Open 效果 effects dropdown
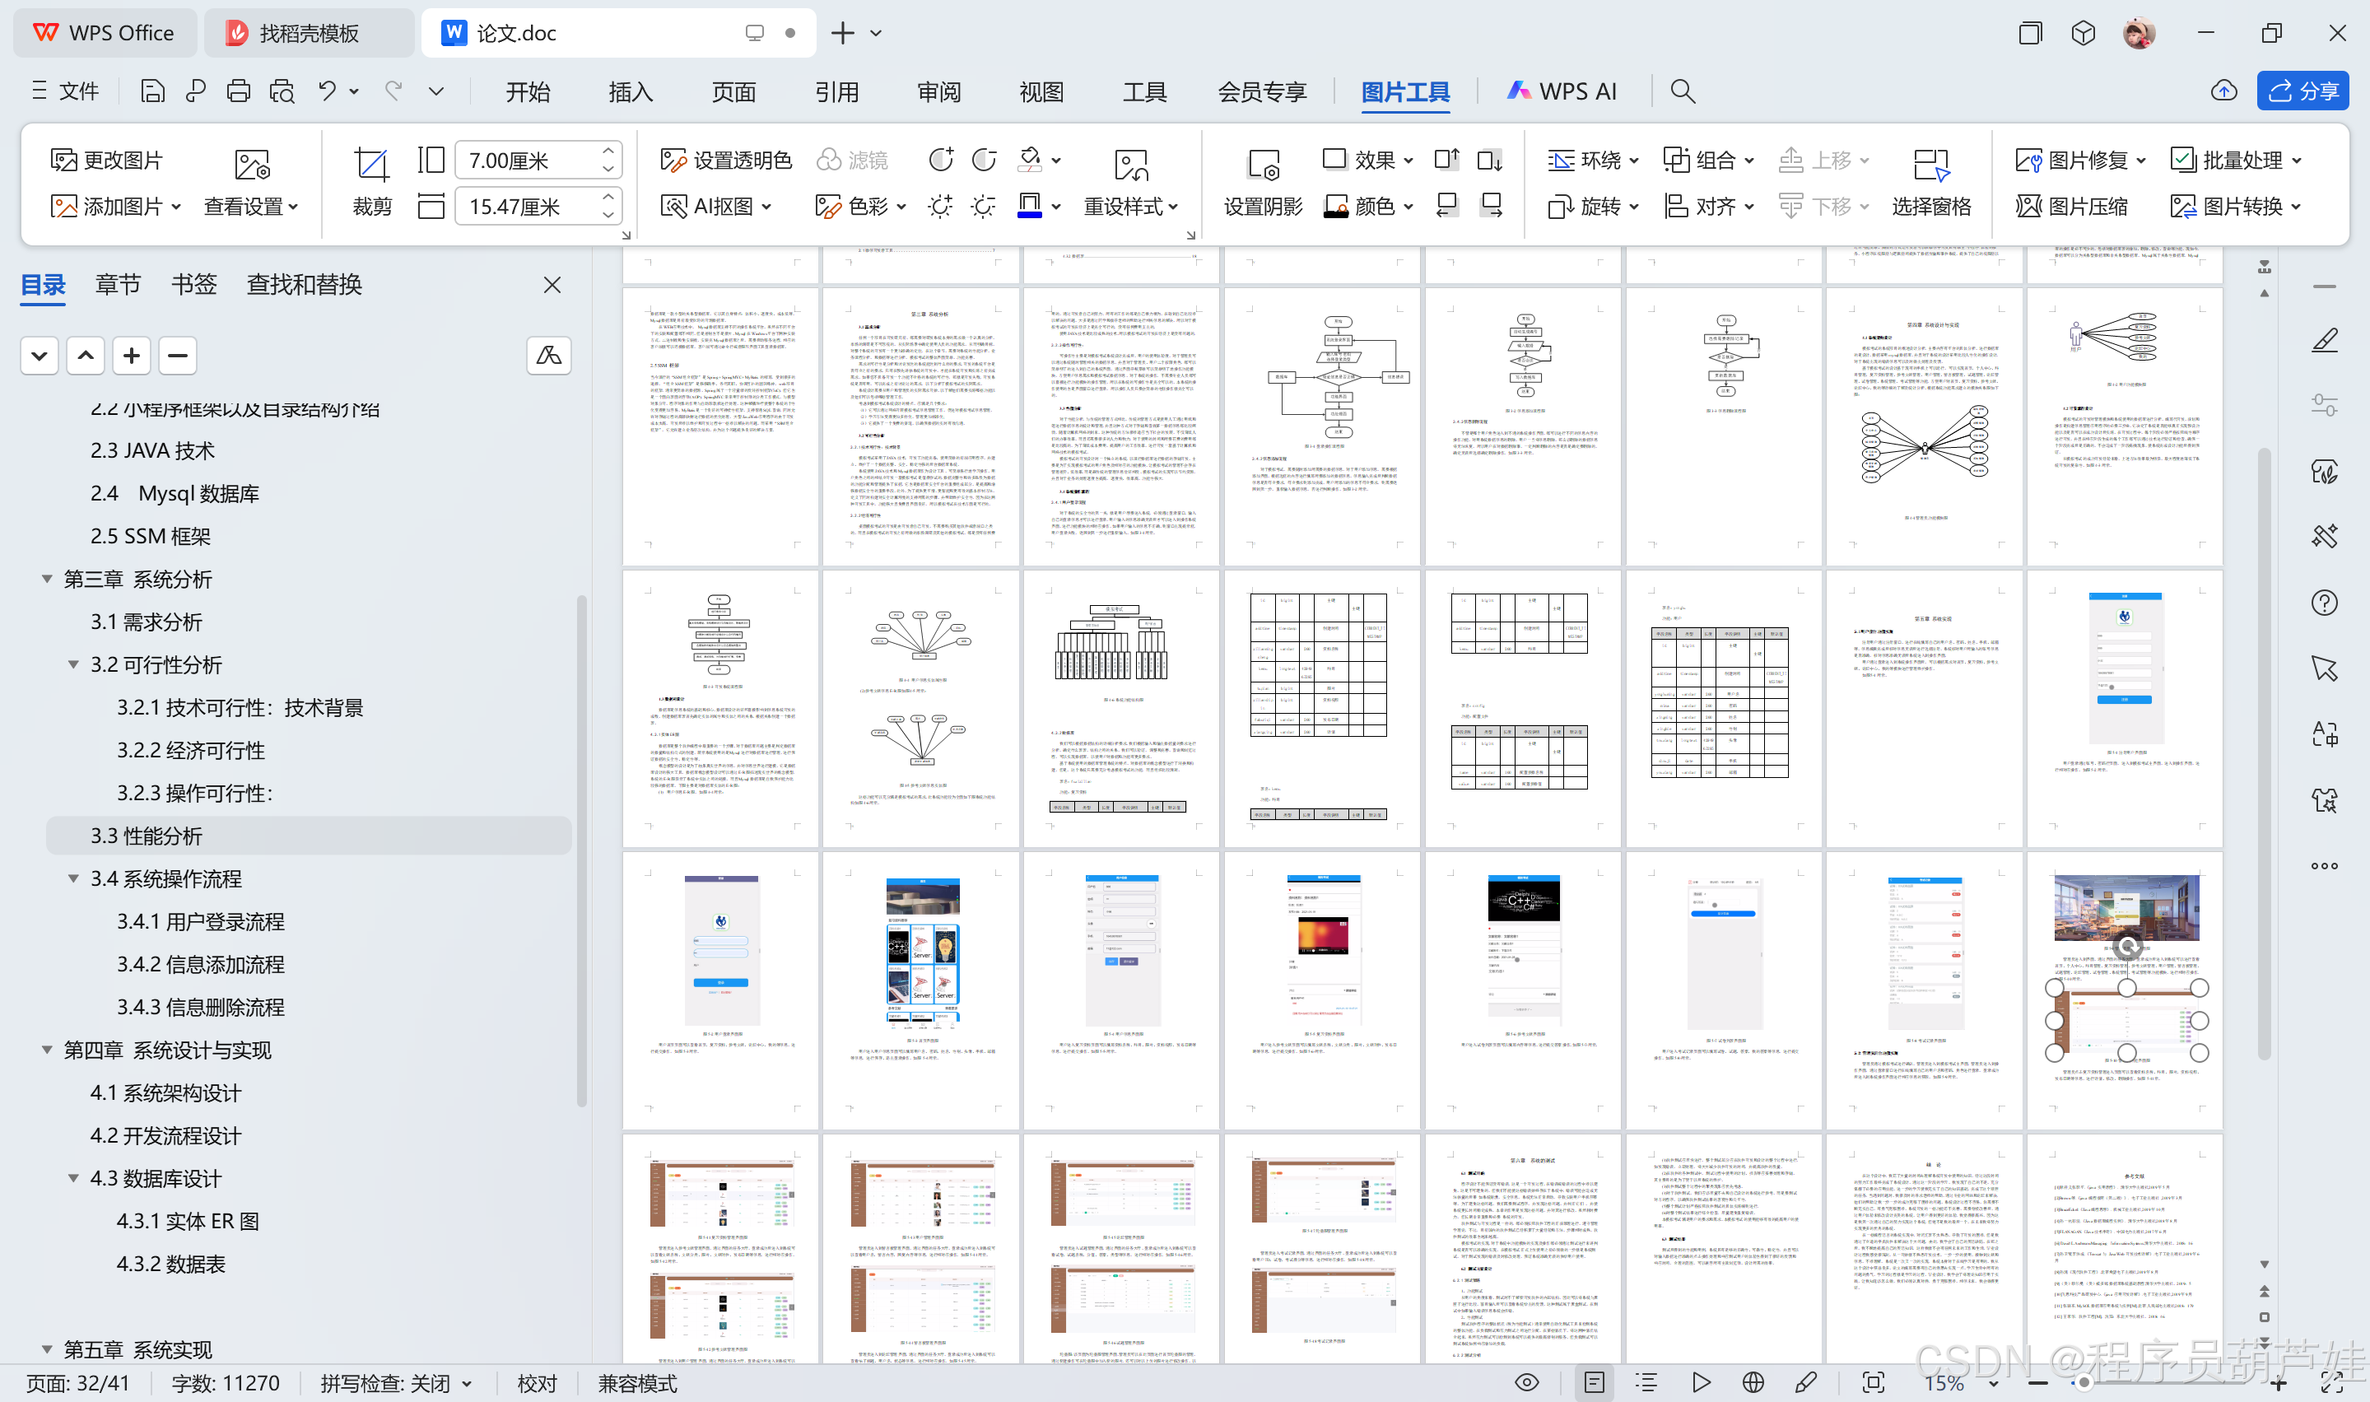Image resolution: width=2370 pixels, height=1402 pixels. pyautogui.click(x=1369, y=160)
